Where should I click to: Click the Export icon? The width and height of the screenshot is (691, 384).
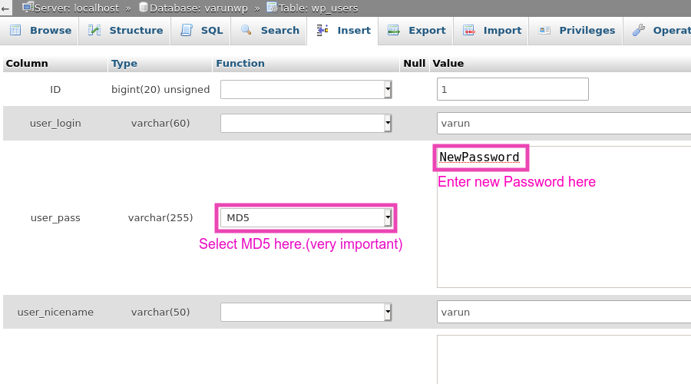tap(394, 31)
